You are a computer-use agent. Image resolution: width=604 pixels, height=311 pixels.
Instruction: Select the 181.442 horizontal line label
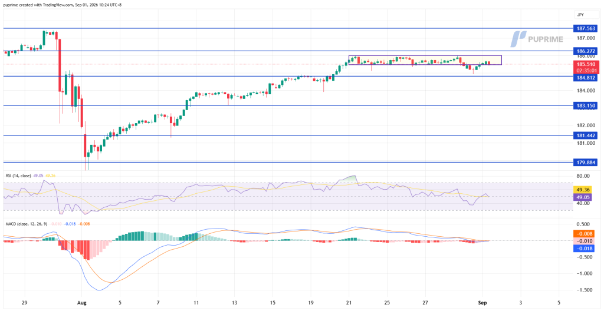pyautogui.click(x=585, y=135)
